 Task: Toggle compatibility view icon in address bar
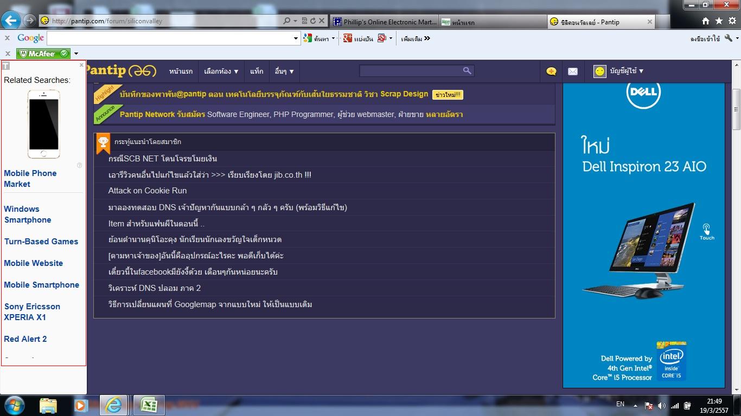tap(304, 21)
